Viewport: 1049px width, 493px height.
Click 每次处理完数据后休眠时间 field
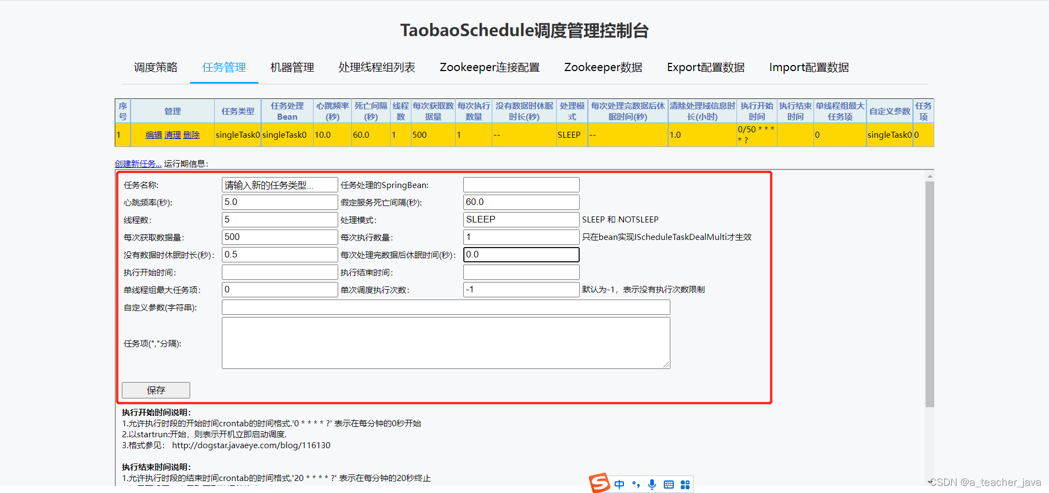tap(521, 255)
